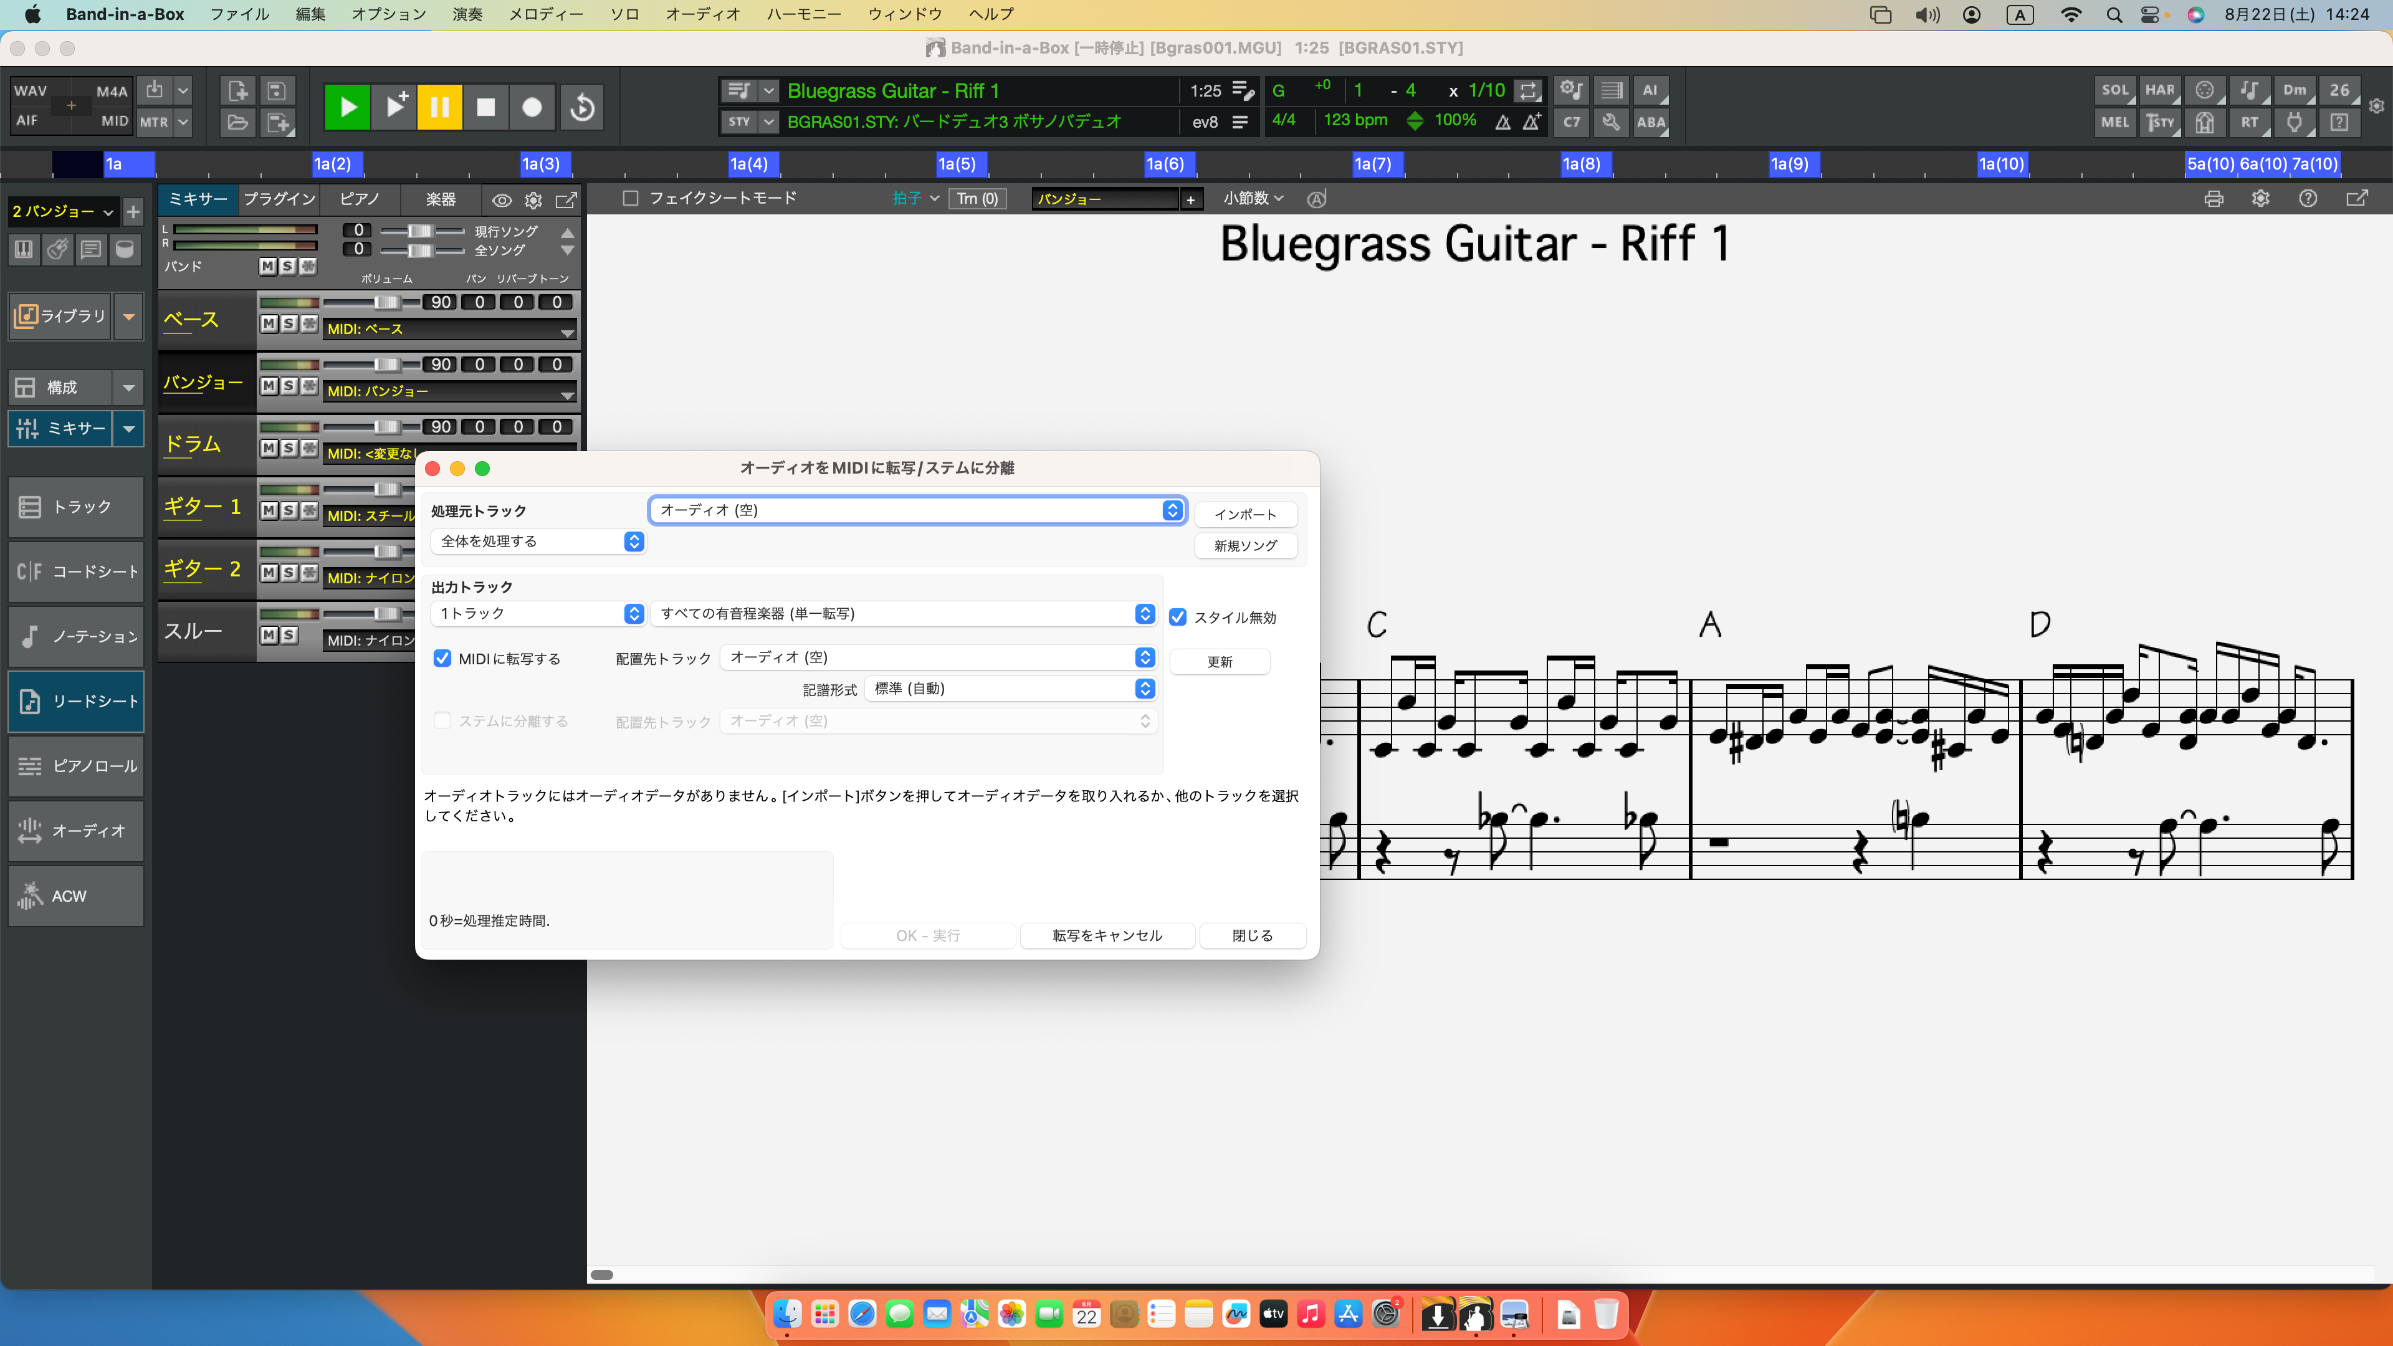This screenshot has height=1346, width=2393.
Task: Mute the スルー track
Action: [269, 634]
